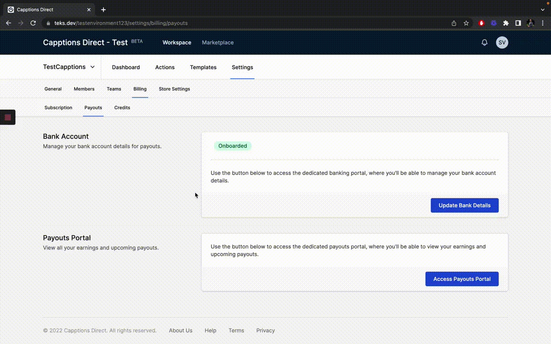This screenshot has width=551, height=344.
Task: Click the browser back arrow
Action: [9, 23]
